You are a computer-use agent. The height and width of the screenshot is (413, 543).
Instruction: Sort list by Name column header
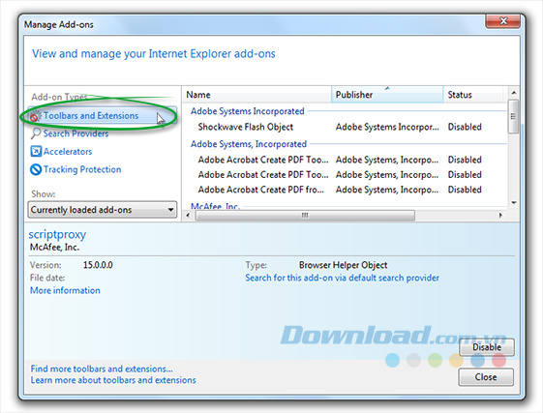[256, 95]
